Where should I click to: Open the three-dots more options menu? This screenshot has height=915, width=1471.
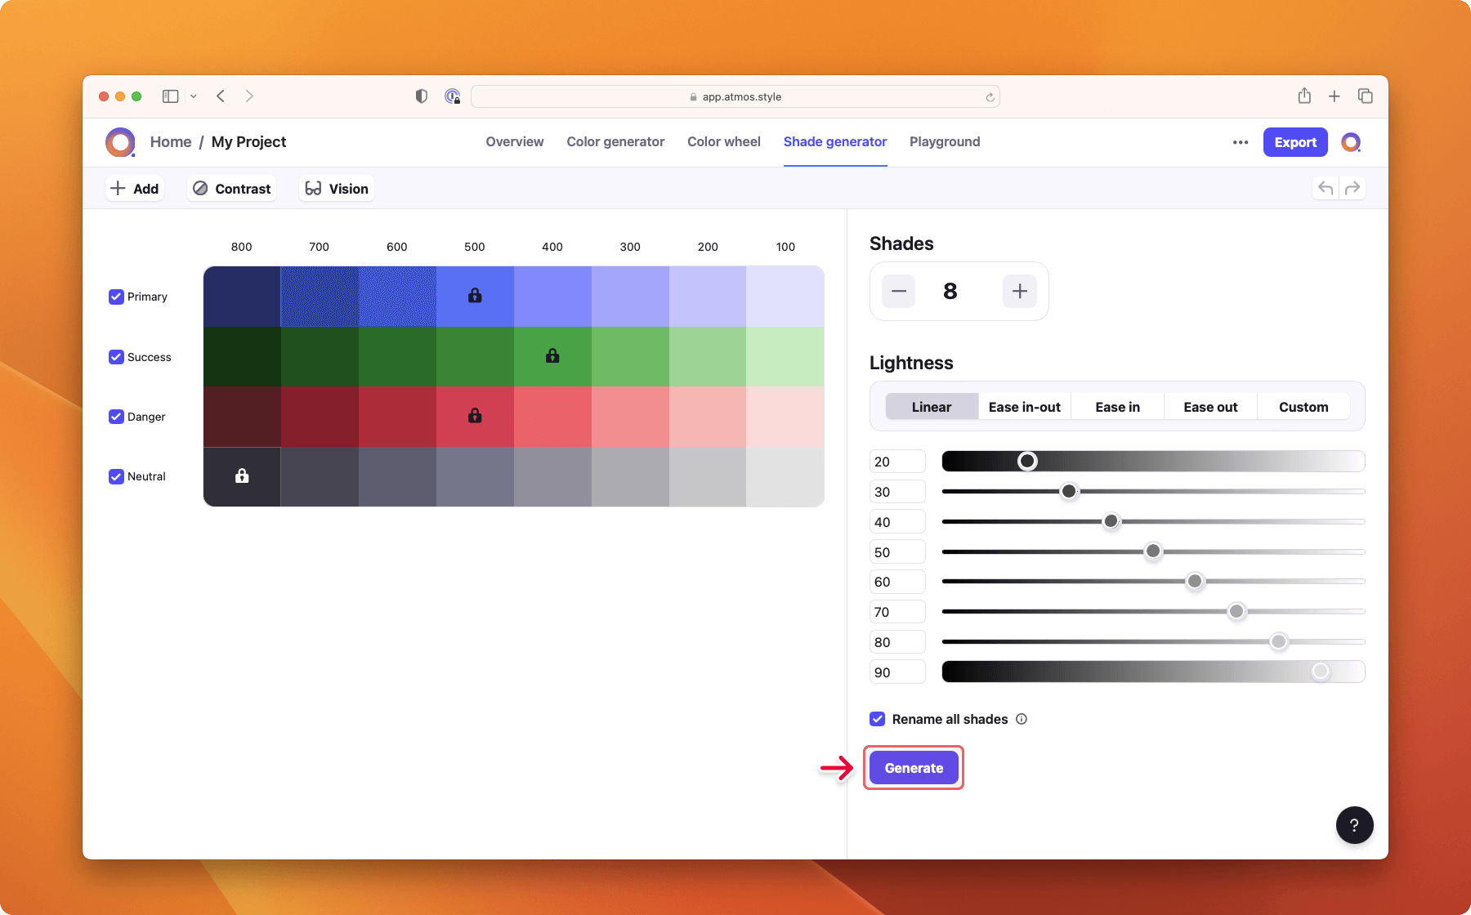(x=1241, y=142)
